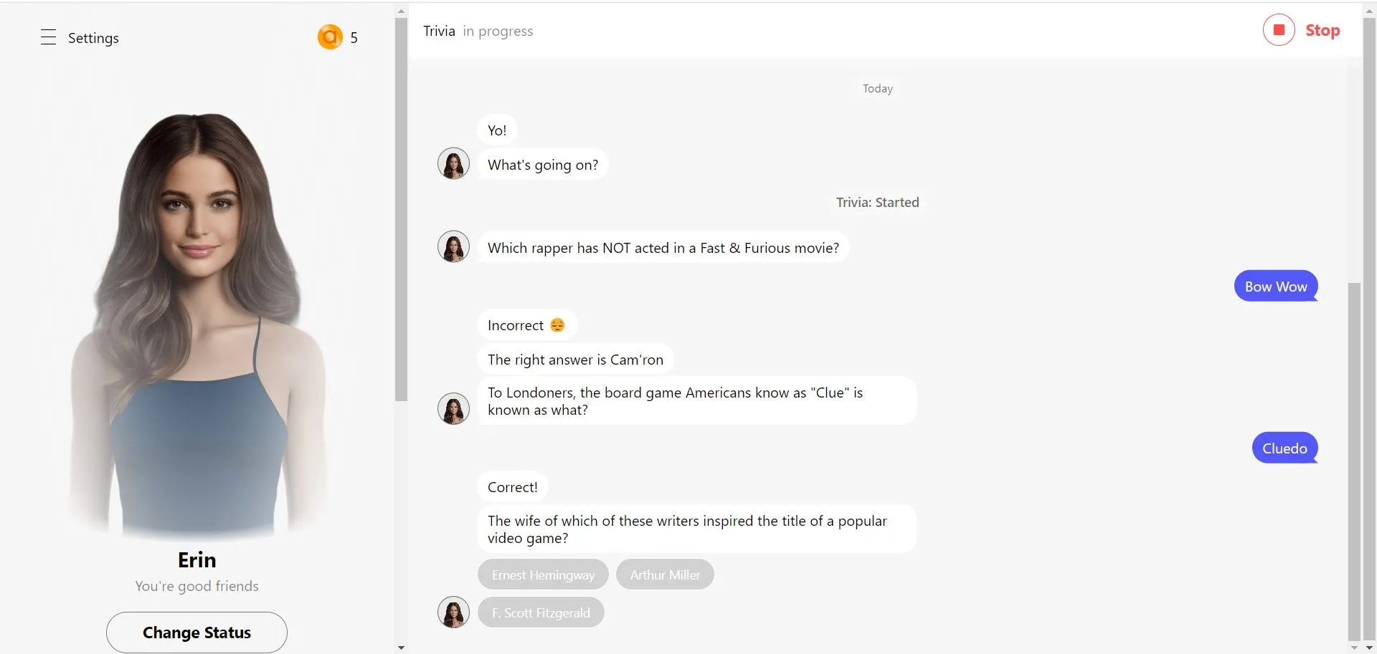Click the red stop square icon
The width and height of the screenshot is (1377, 654).
point(1279,29)
